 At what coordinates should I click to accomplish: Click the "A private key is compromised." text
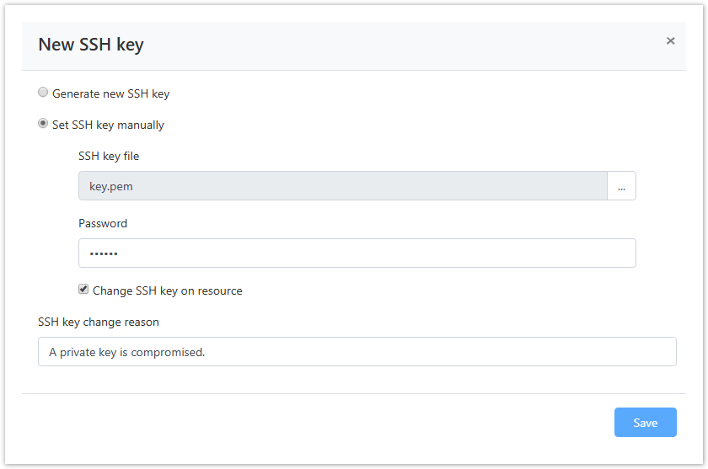coord(127,352)
